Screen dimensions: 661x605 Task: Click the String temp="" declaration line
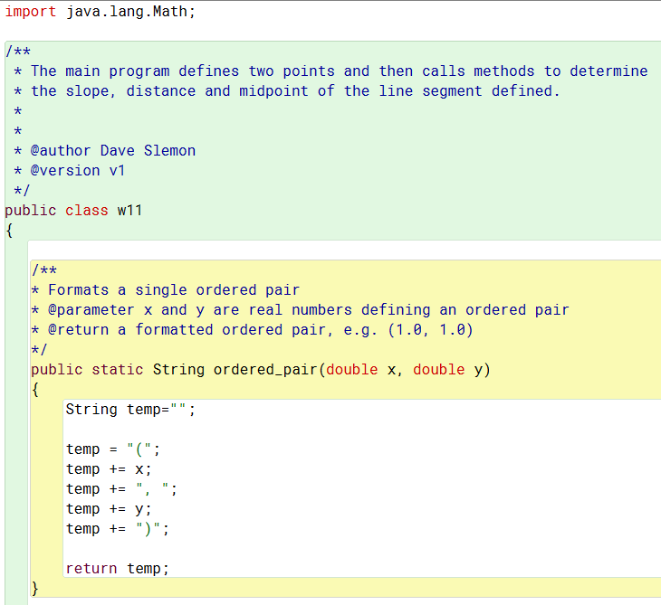coord(130,410)
